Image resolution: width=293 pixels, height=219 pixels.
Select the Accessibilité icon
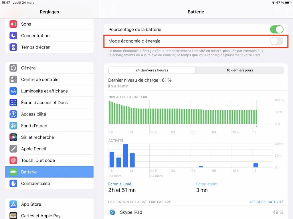point(13,114)
